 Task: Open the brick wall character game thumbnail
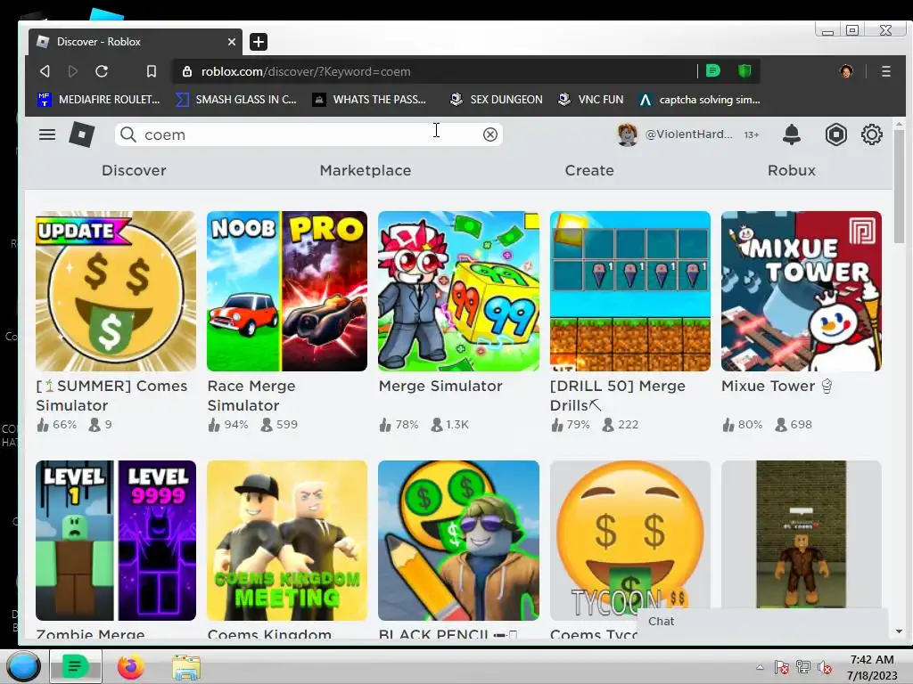coord(802,535)
